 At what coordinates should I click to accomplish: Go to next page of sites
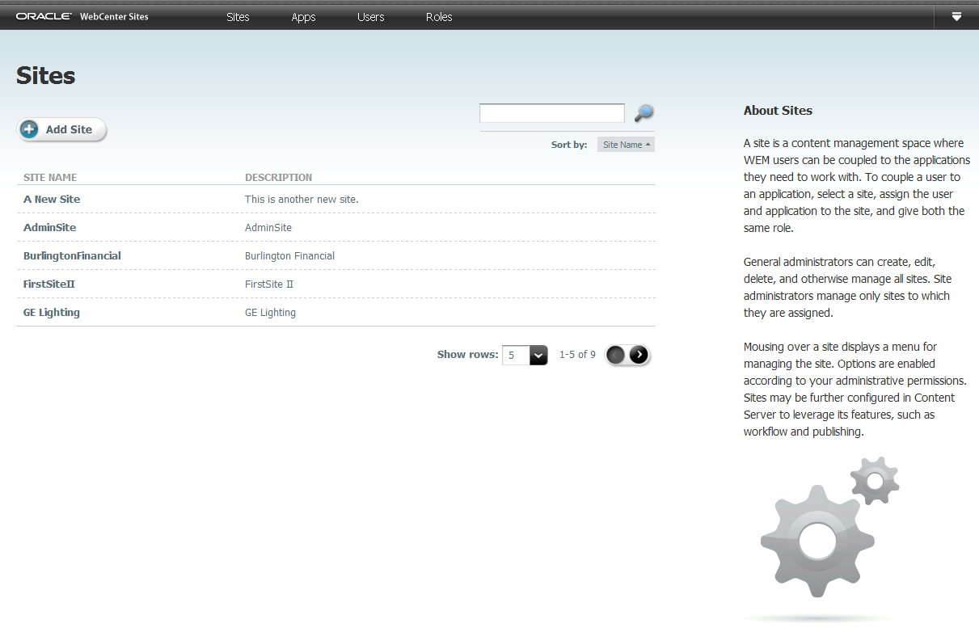[639, 355]
